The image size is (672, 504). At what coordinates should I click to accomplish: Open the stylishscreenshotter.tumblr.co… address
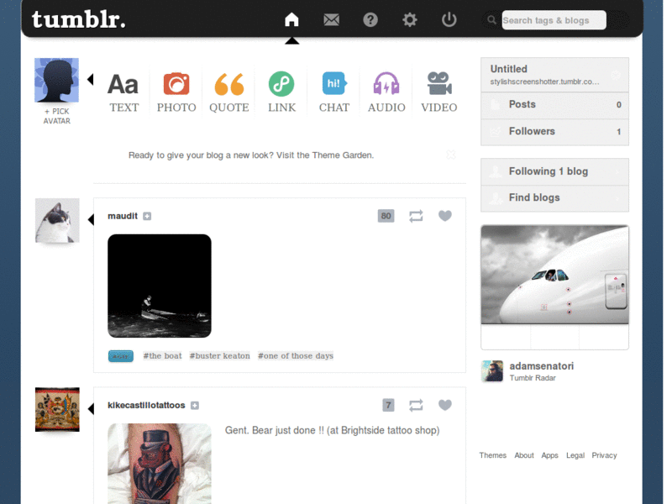[544, 81]
